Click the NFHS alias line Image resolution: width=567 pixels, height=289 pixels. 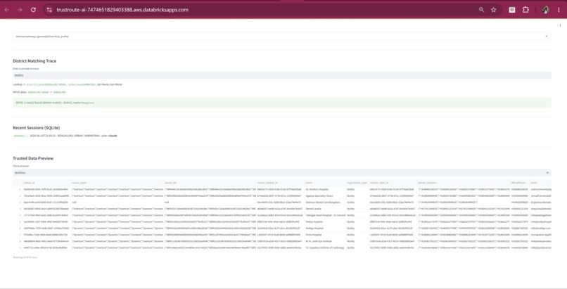pos(39,92)
